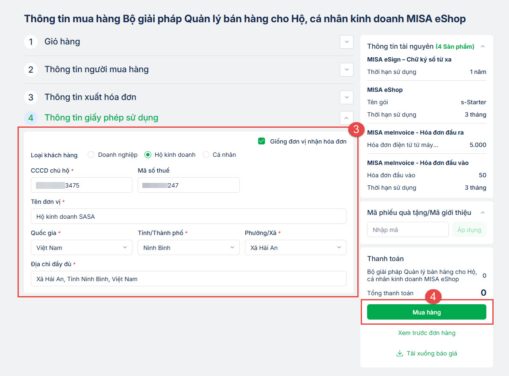Screen dimensions: 509x376
Task: Click the Nhập mã gift code field
Action: point(408,230)
